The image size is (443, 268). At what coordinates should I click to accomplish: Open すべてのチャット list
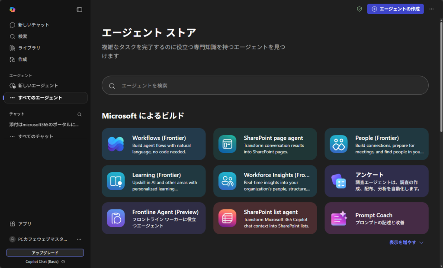[x=35, y=136]
